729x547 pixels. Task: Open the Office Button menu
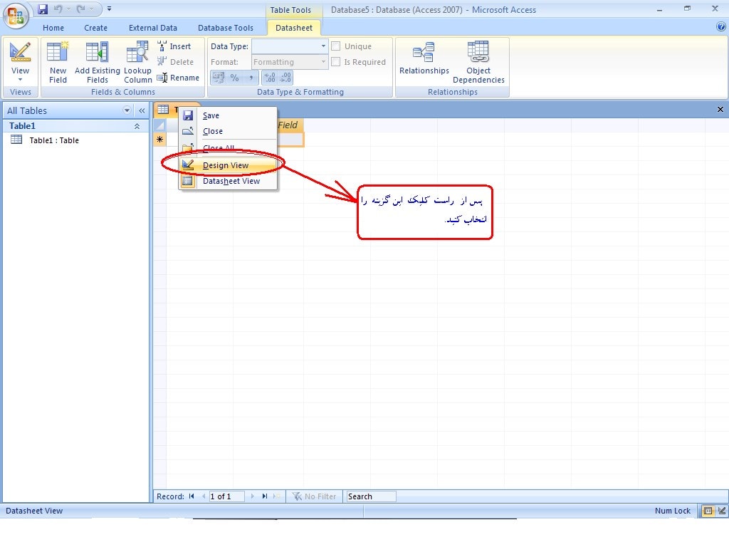16,16
